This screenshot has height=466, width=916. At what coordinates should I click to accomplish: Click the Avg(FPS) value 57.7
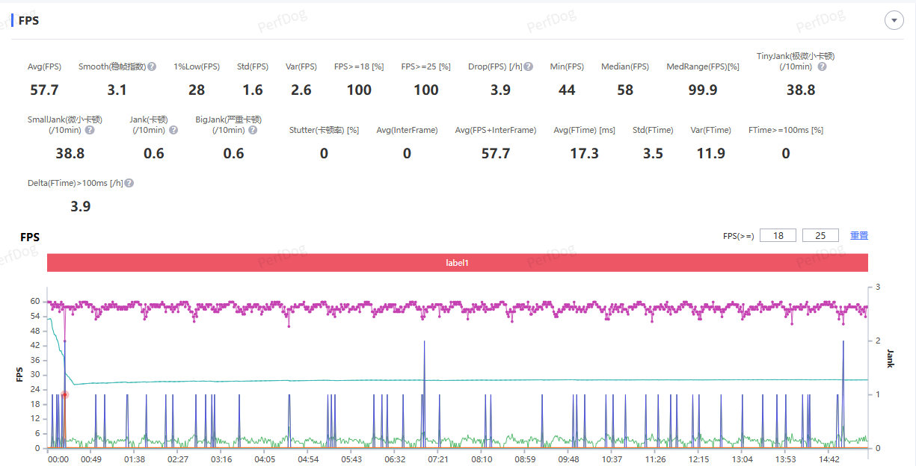44,90
